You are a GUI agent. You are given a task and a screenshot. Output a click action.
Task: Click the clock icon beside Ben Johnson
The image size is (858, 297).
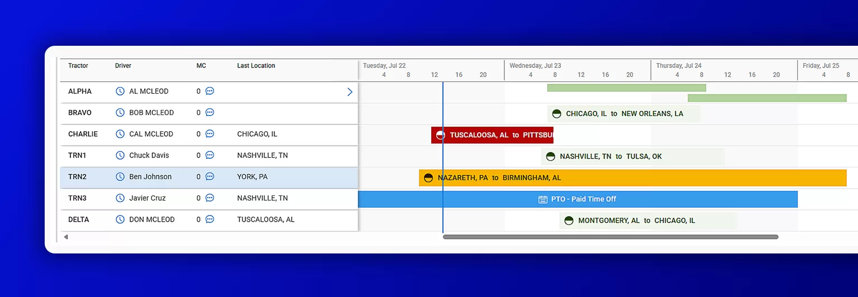(x=120, y=177)
